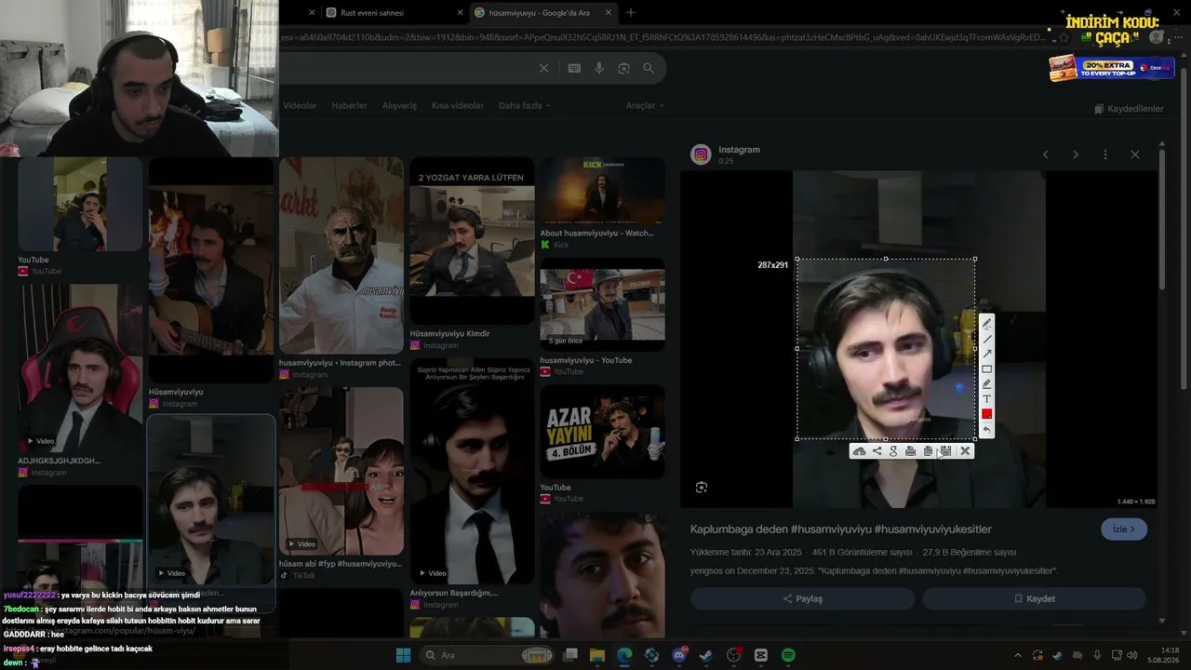The height and width of the screenshot is (670, 1191).
Task: Click the Paylaş share button
Action: pyautogui.click(x=802, y=598)
